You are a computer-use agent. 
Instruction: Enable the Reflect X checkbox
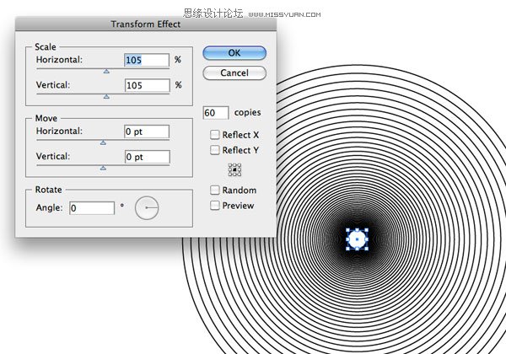pos(214,135)
